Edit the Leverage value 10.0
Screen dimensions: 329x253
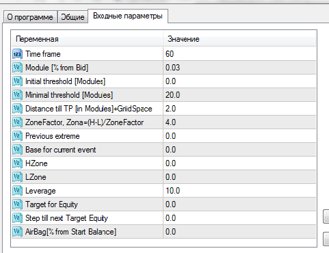click(x=239, y=191)
